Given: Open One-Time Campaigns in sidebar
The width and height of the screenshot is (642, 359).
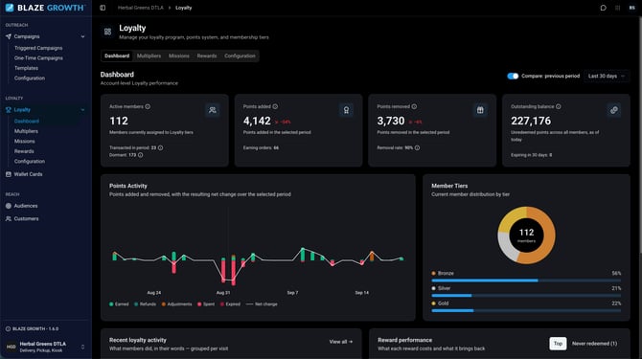Looking at the screenshot, I should 38,58.
